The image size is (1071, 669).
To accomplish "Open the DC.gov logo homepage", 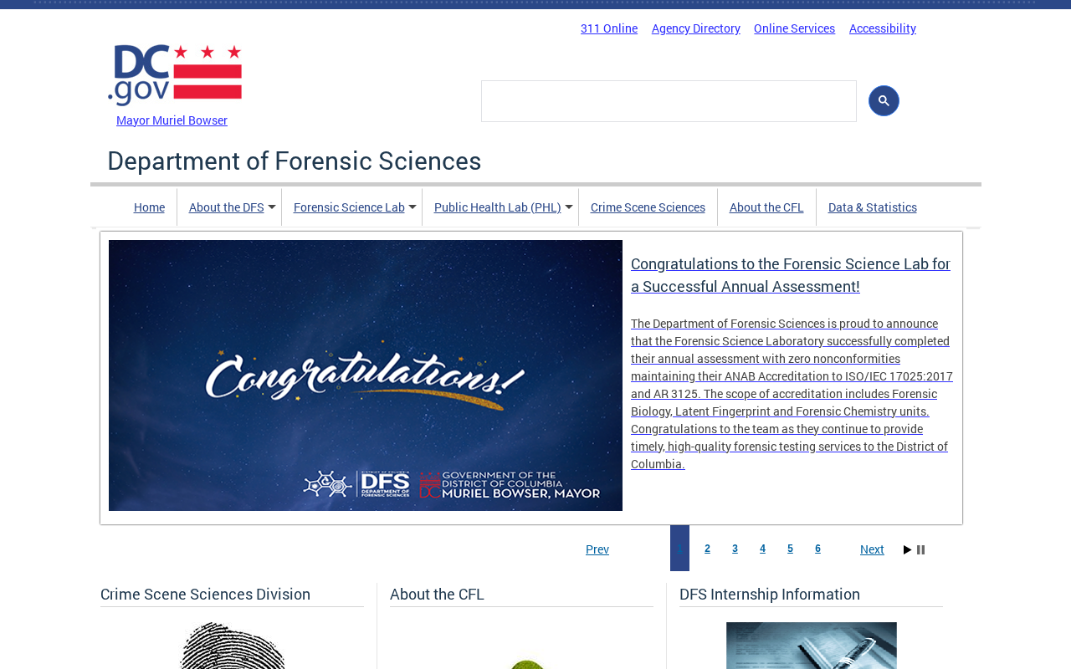I will (175, 75).
